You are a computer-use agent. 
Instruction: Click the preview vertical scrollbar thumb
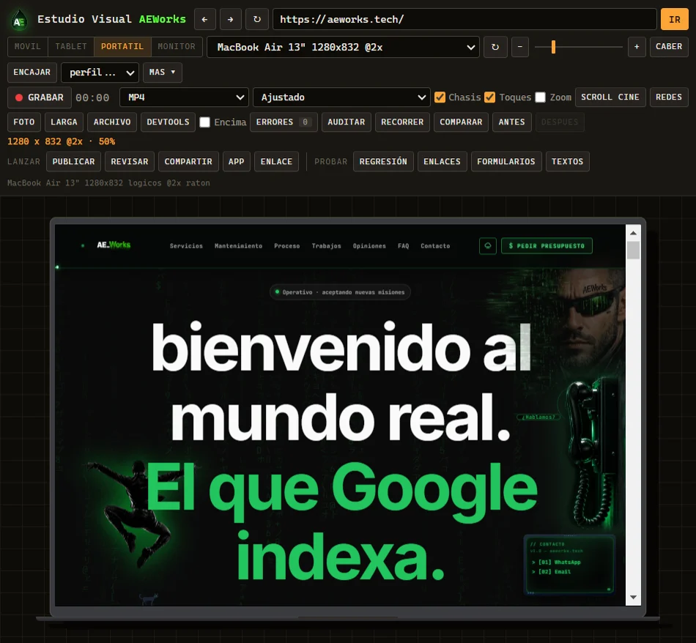coord(633,250)
